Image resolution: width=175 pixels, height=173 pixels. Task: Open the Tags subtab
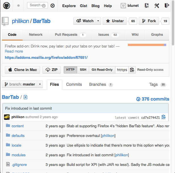click(158, 84)
